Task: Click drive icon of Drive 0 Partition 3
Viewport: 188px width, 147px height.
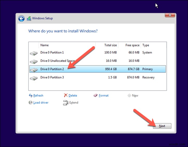Action: tap(34, 78)
